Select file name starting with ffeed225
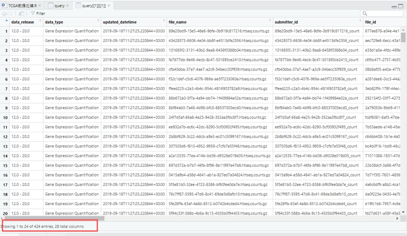Screen dimensions: 407x236 pyautogui.click(x=218, y=89)
